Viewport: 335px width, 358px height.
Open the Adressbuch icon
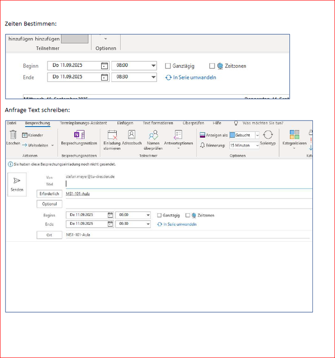tap(132, 135)
